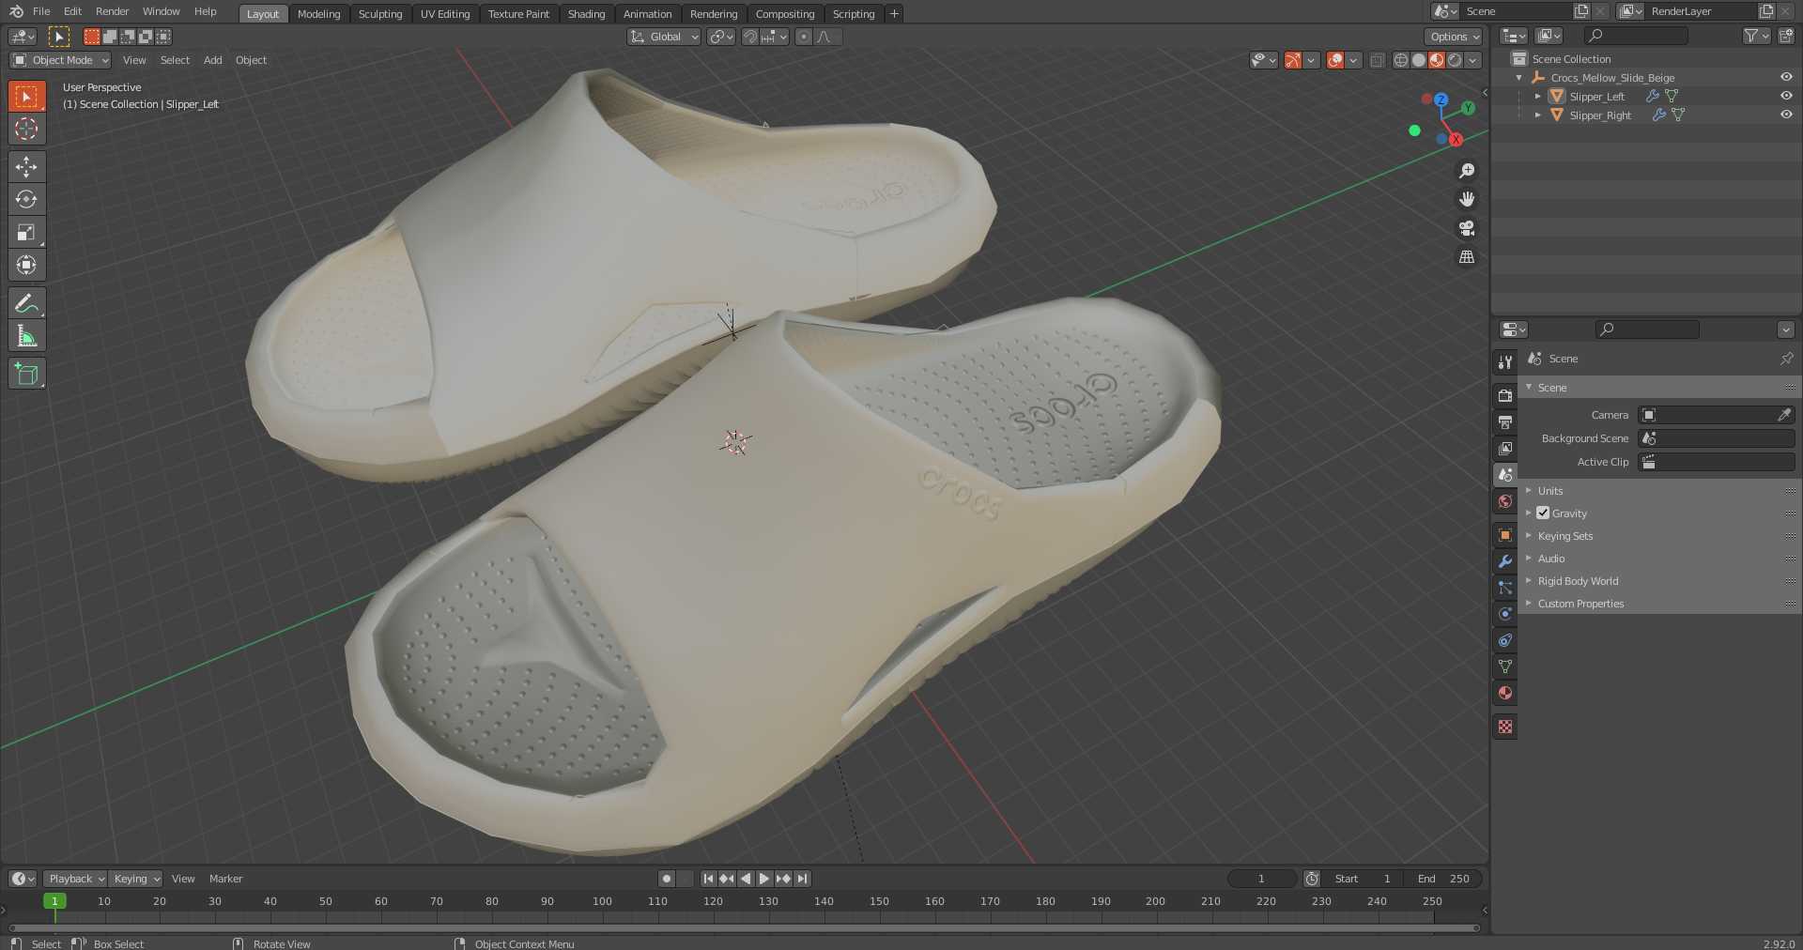Open the Texture properties checkerboard tab

point(1505,727)
